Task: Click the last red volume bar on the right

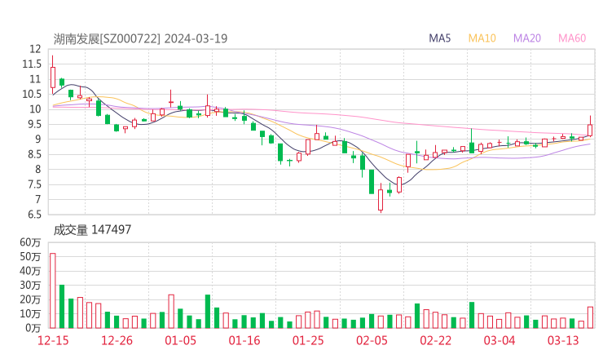Action: (x=590, y=317)
